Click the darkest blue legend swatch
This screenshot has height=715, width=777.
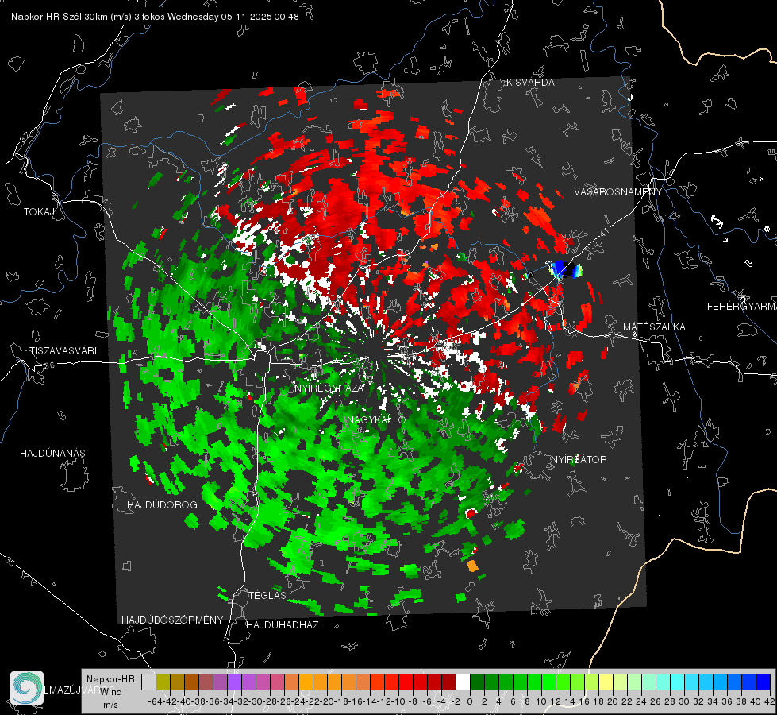click(x=764, y=682)
